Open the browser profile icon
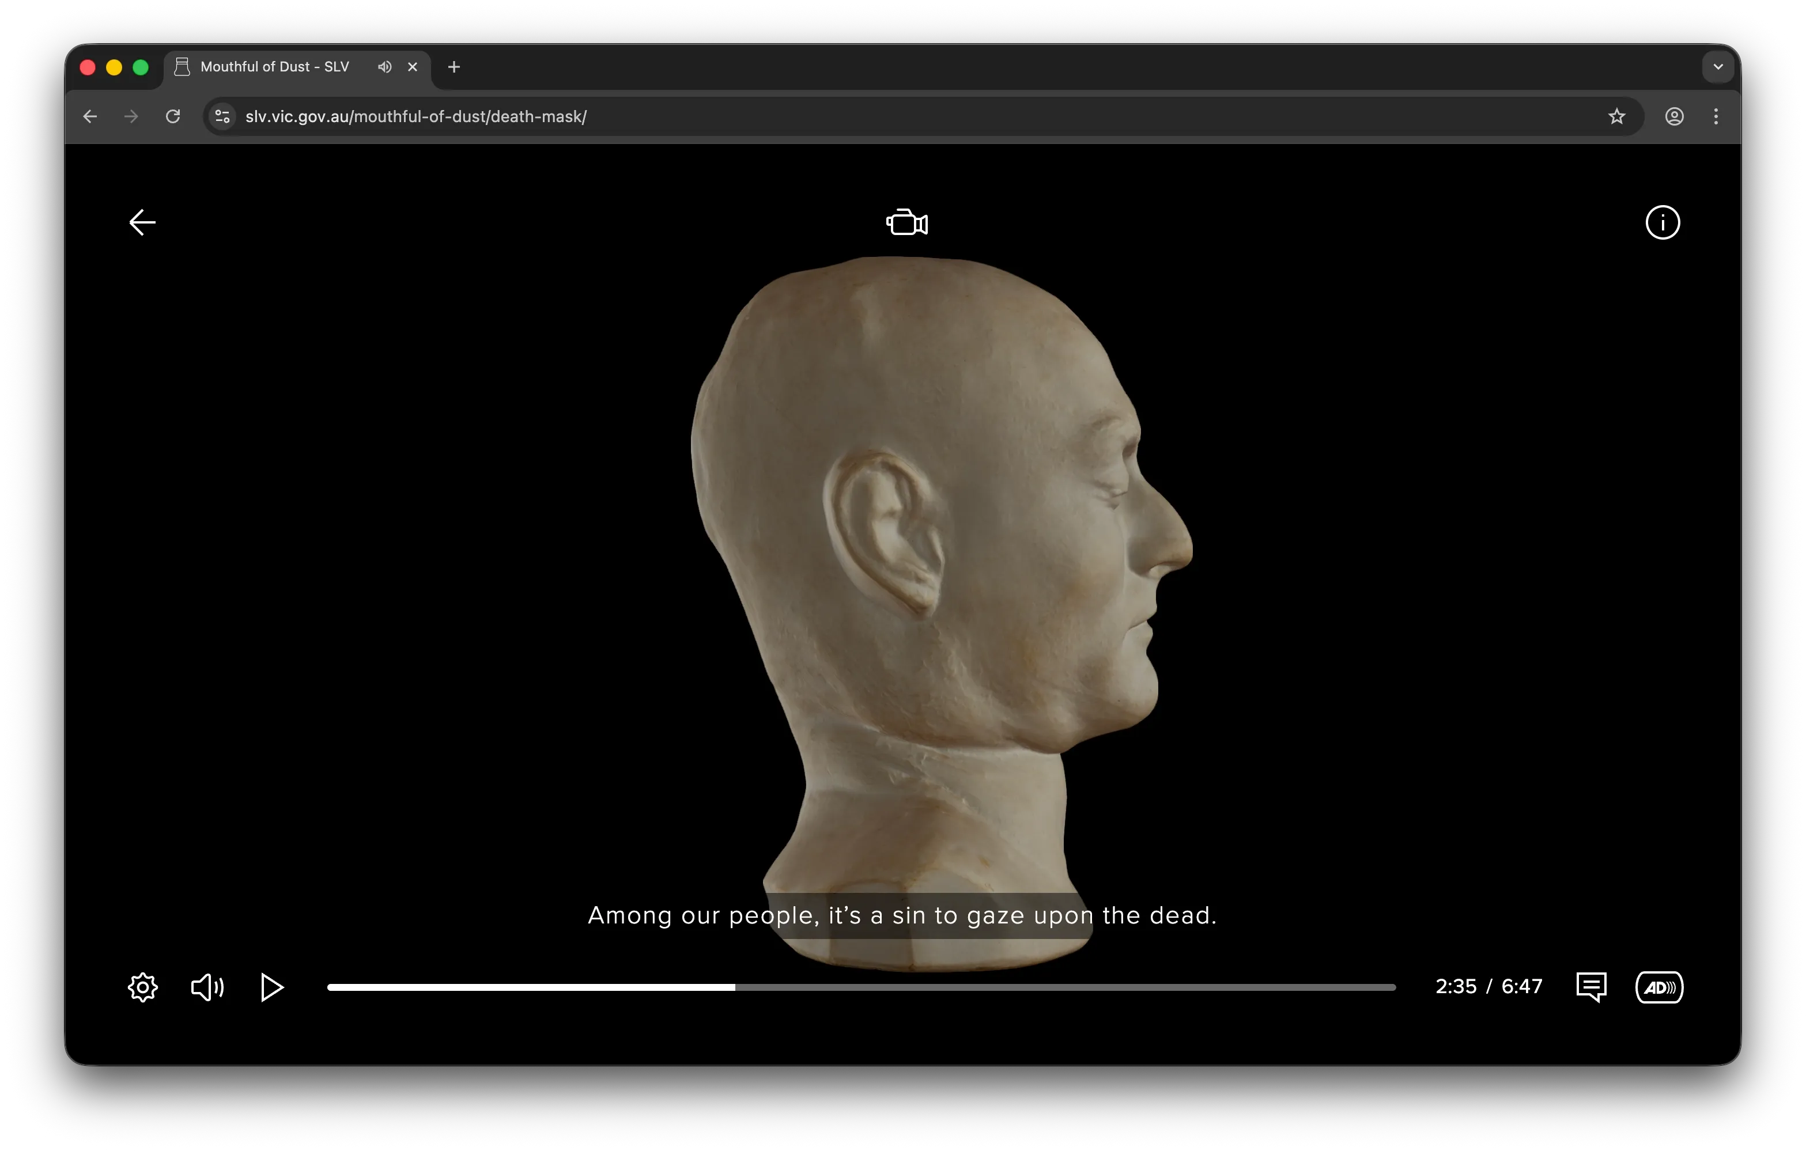The height and width of the screenshot is (1151, 1806). (x=1674, y=116)
